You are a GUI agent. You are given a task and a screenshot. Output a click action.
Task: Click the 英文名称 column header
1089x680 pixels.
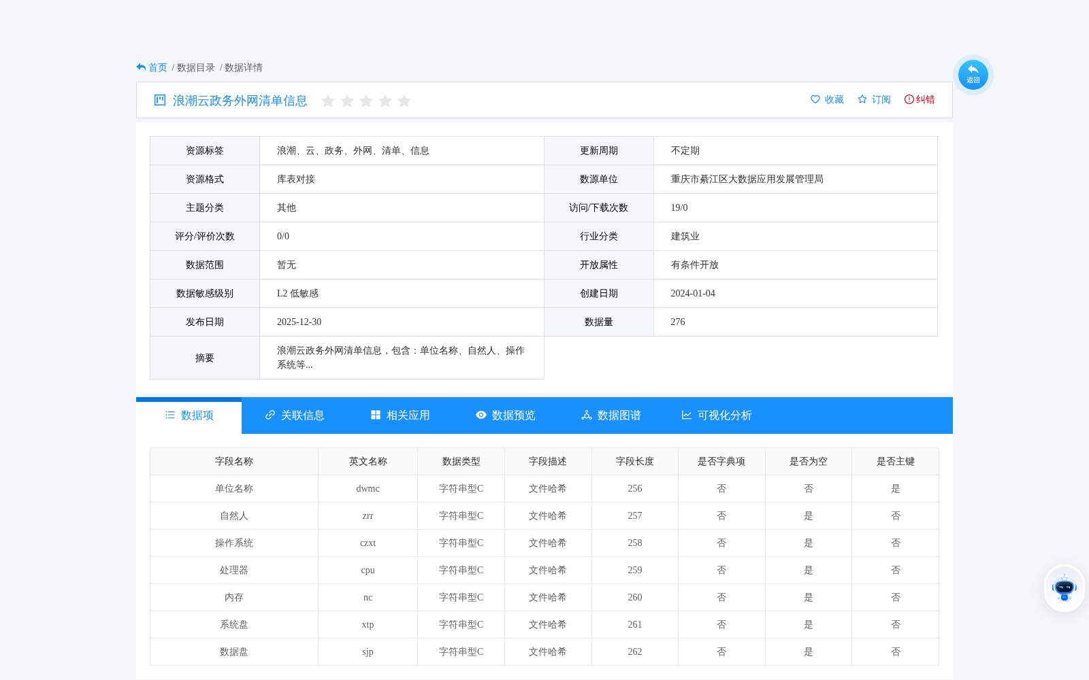coord(368,461)
